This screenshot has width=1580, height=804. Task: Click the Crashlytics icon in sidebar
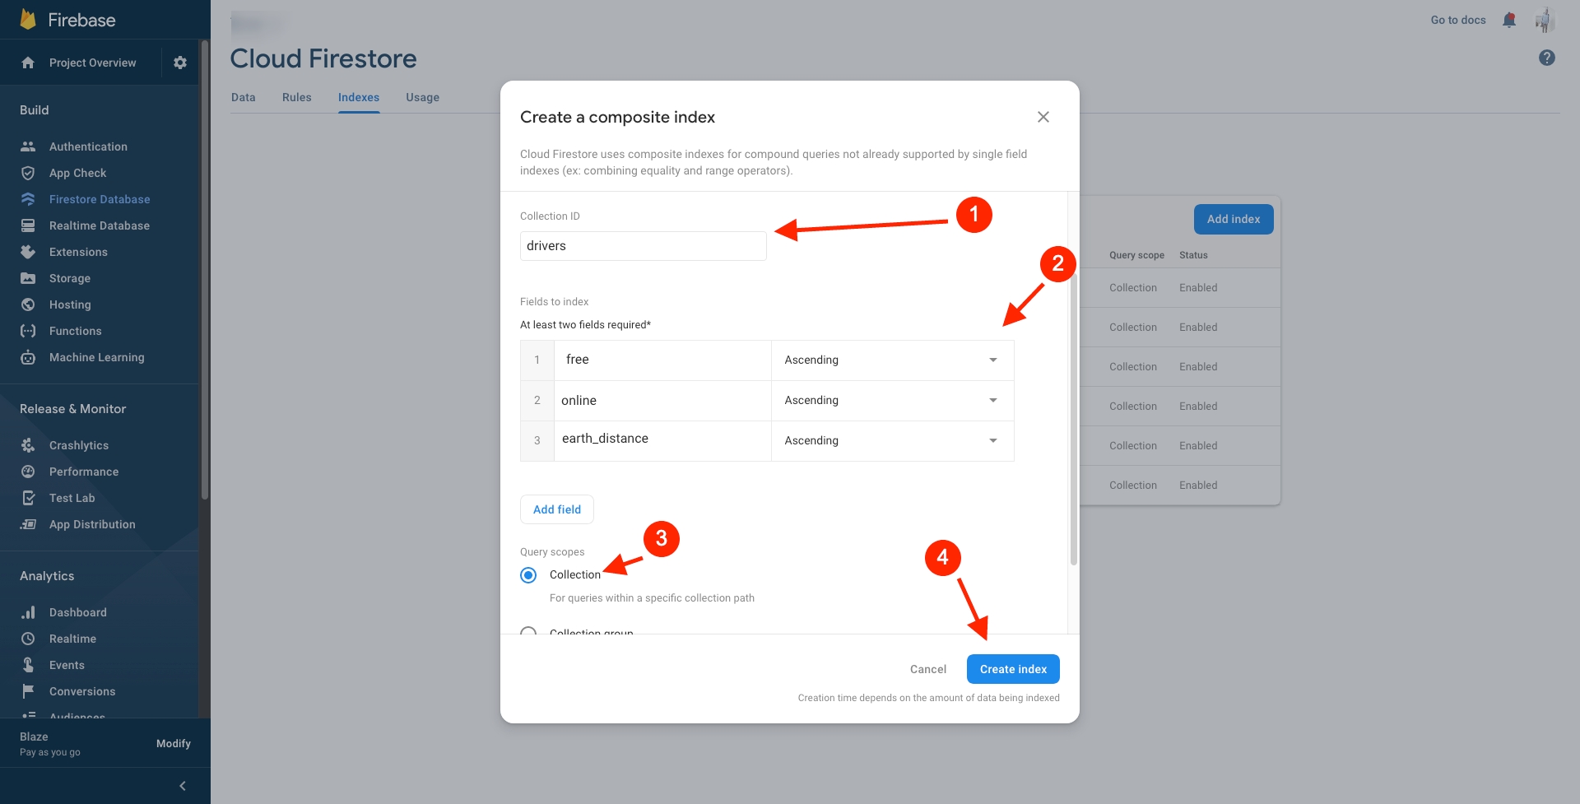28,445
